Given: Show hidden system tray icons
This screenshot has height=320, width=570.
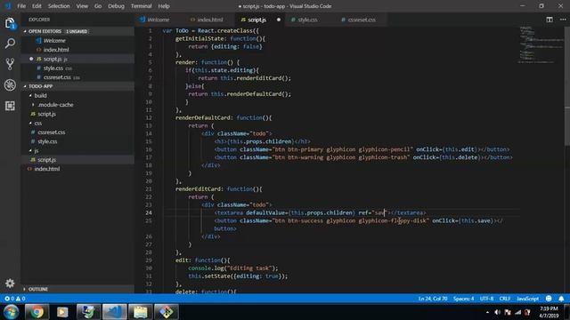Looking at the screenshot, I should click(x=487, y=312).
